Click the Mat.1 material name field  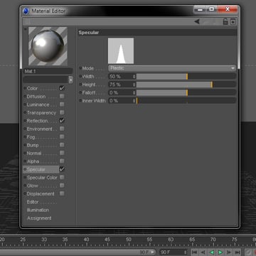(48, 71)
